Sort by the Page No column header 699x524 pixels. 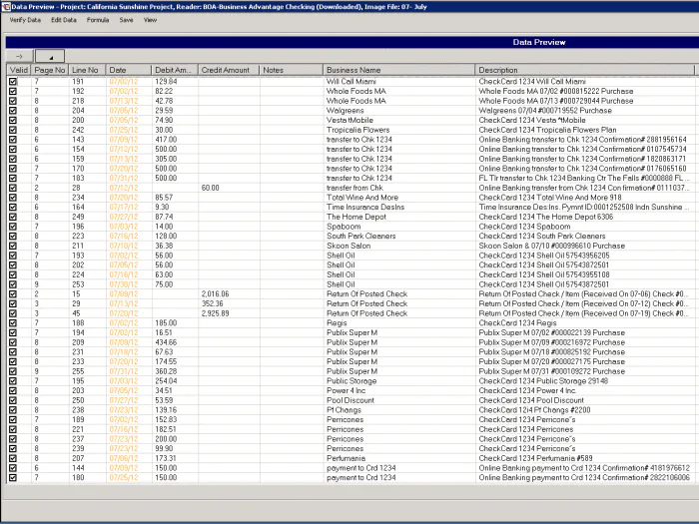(50, 70)
